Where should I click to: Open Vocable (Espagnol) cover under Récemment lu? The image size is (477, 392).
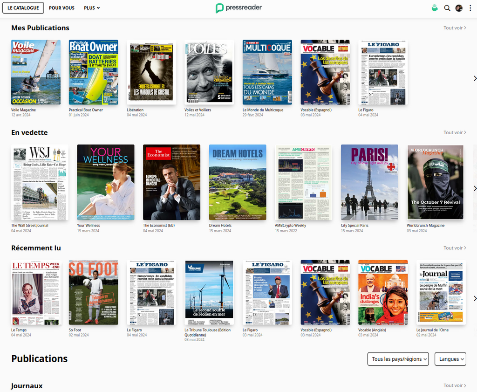[325, 292]
